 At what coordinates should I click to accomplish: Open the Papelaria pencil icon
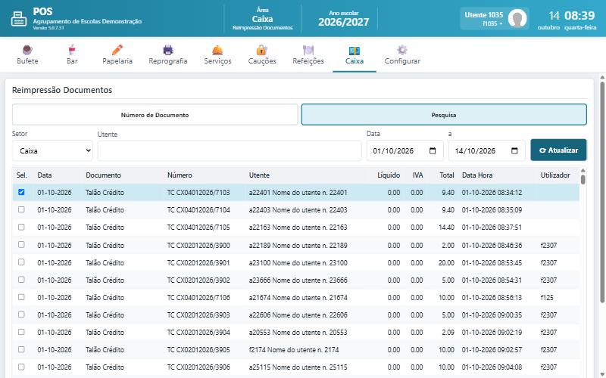coord(117,50)
